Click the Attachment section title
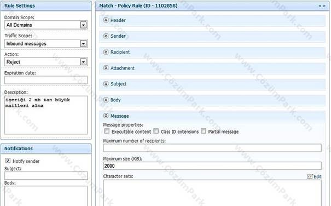Image resolution: width=331 pixels, height=206 pixels. click(123, 68)
